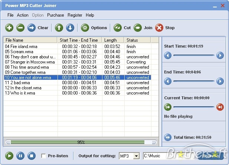Screen dimensions: 229x165
Task: Click the Cut toolbar label
Action: tap(127, 28)
